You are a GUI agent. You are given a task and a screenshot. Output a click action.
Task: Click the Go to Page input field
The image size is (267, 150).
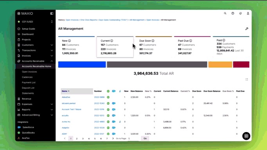click(x=134, y=139)
